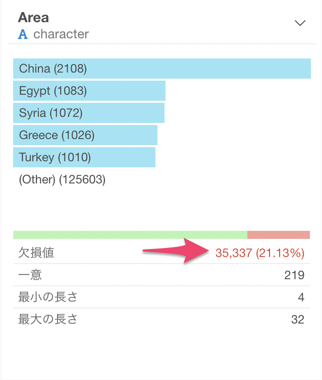Click the minimum length value 4

(301, 297)
